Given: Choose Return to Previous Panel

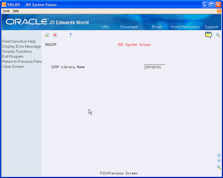Looking at the screenshot, I should [x=22, y=61].
